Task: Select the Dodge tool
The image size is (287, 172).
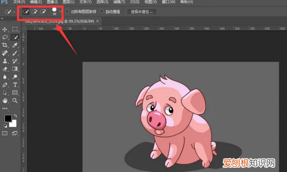Action: (15, 77)
